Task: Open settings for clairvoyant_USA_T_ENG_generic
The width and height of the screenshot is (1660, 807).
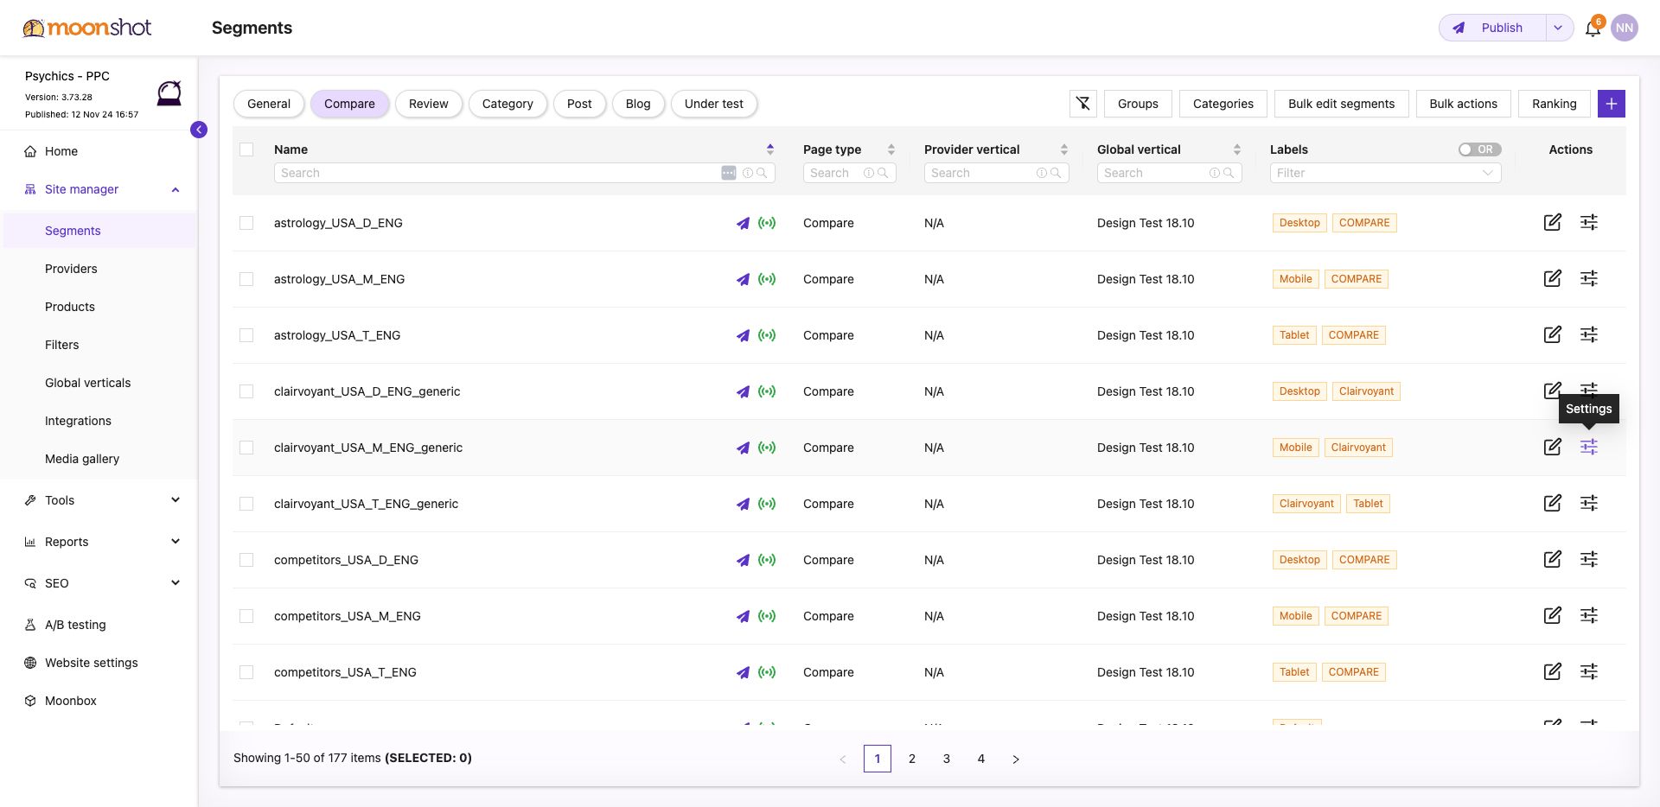Action: point(1589,503)
